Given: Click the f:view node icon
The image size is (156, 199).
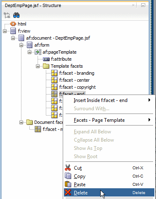Looking at the screenshot, I should pos(13,31).
